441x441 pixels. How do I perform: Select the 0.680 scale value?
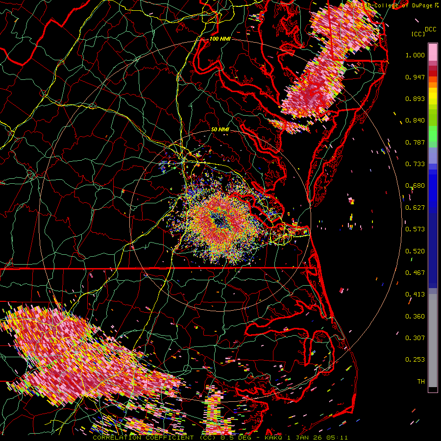click(x=415, y=186)
